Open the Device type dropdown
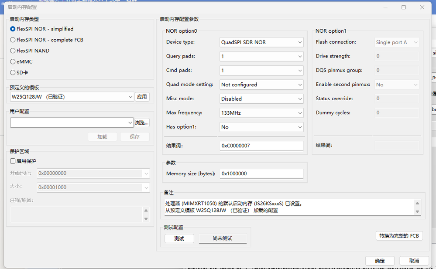 261,42
